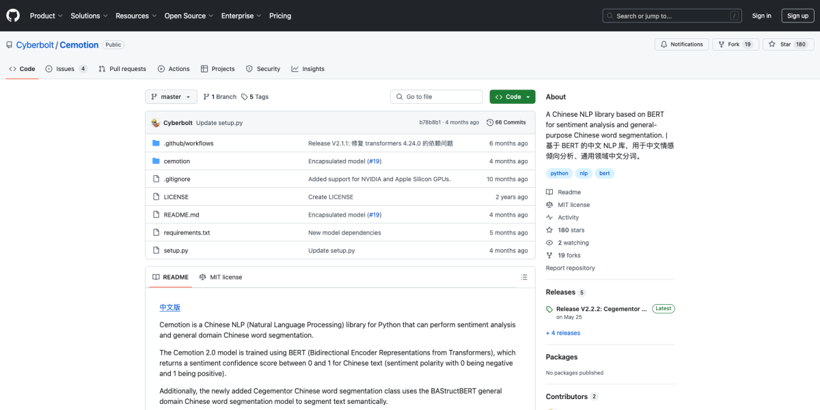The image size is (820, 410).
Task: Click the Go to file field
Action: (437, 97)
